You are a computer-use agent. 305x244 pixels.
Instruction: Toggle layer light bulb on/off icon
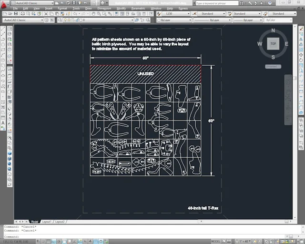pos(65,20)
